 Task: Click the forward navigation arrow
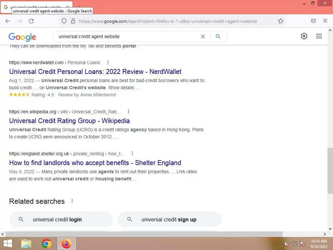[x=20, y=21]
